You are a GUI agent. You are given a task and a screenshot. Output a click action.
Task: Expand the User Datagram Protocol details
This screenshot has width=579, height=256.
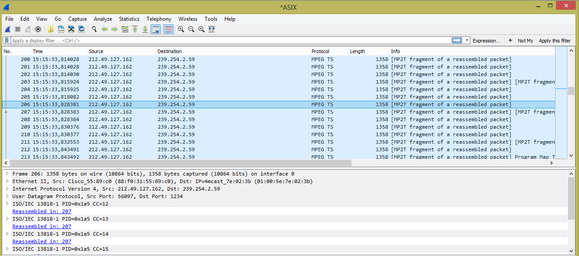[x=7, y=196]
